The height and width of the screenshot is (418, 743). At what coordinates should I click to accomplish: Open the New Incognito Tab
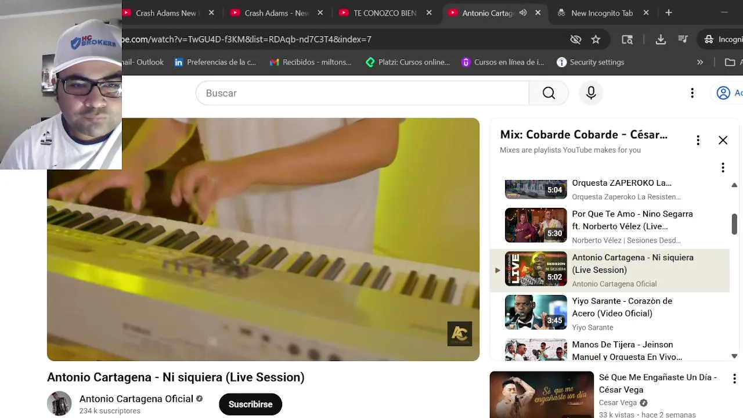(x=601, y=13)
